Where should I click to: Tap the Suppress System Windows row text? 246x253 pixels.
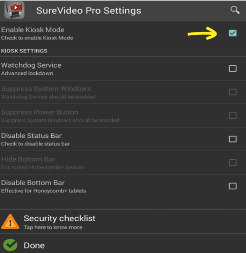point(46,89)
